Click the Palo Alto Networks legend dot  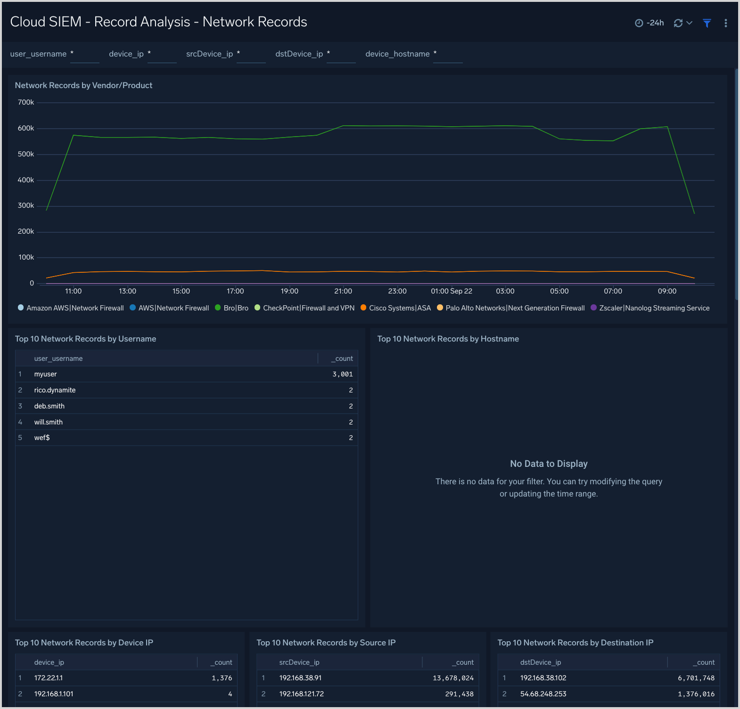440,308
